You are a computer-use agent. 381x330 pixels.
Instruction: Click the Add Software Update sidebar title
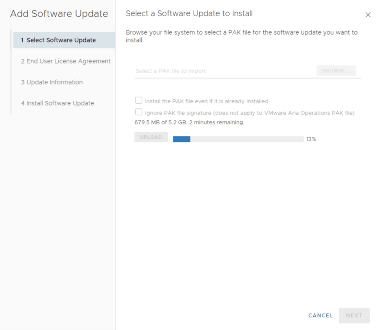[x=59, y=14]
